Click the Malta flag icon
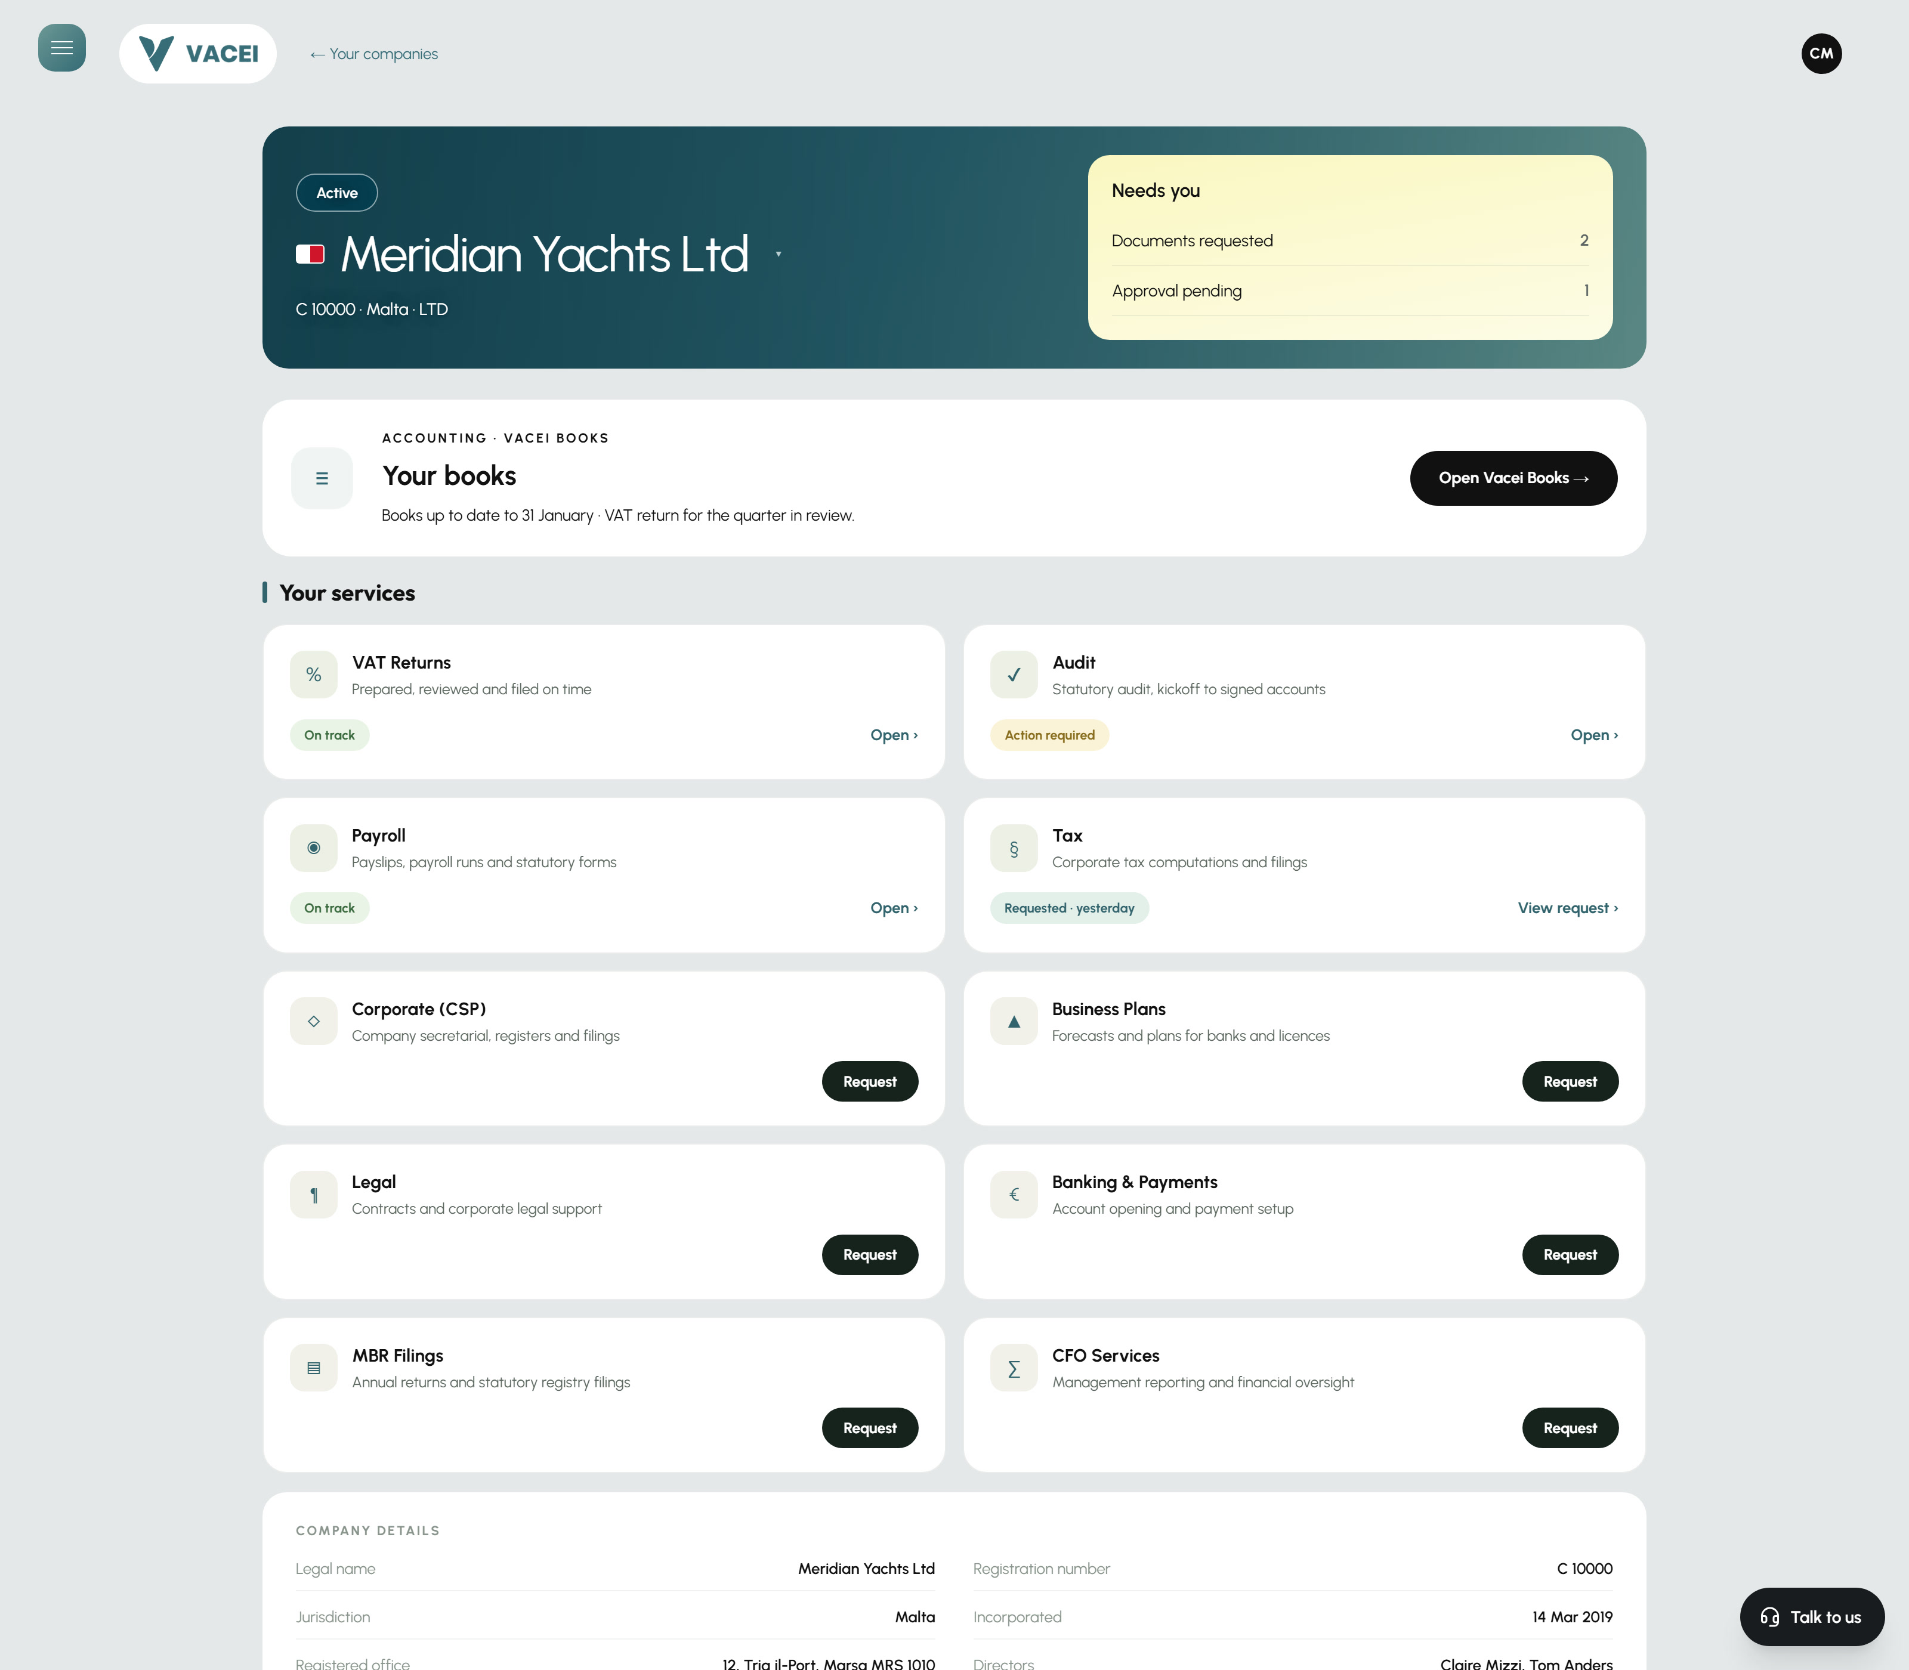Viewport: 1909px width, 1670px height. [x=310, y=253]
